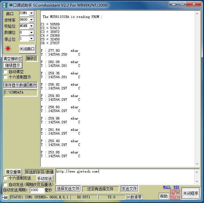
Task: Click the receive area scroll down arrow
Action: (197, 164)
